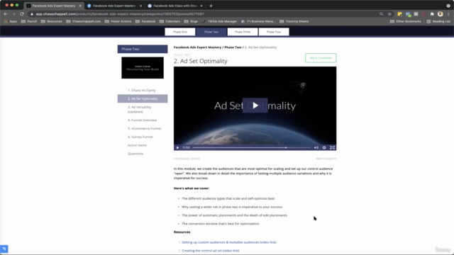Click the large play button on the video
This screenshot has width=454, height=255.
(x=255, y=106)
